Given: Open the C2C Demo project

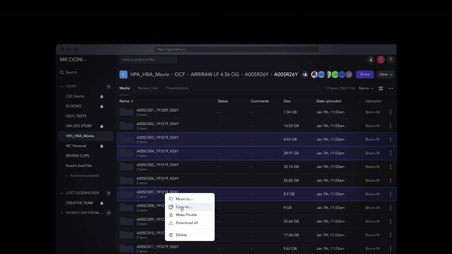Looking at the screenshot, I should pos(75,96).
